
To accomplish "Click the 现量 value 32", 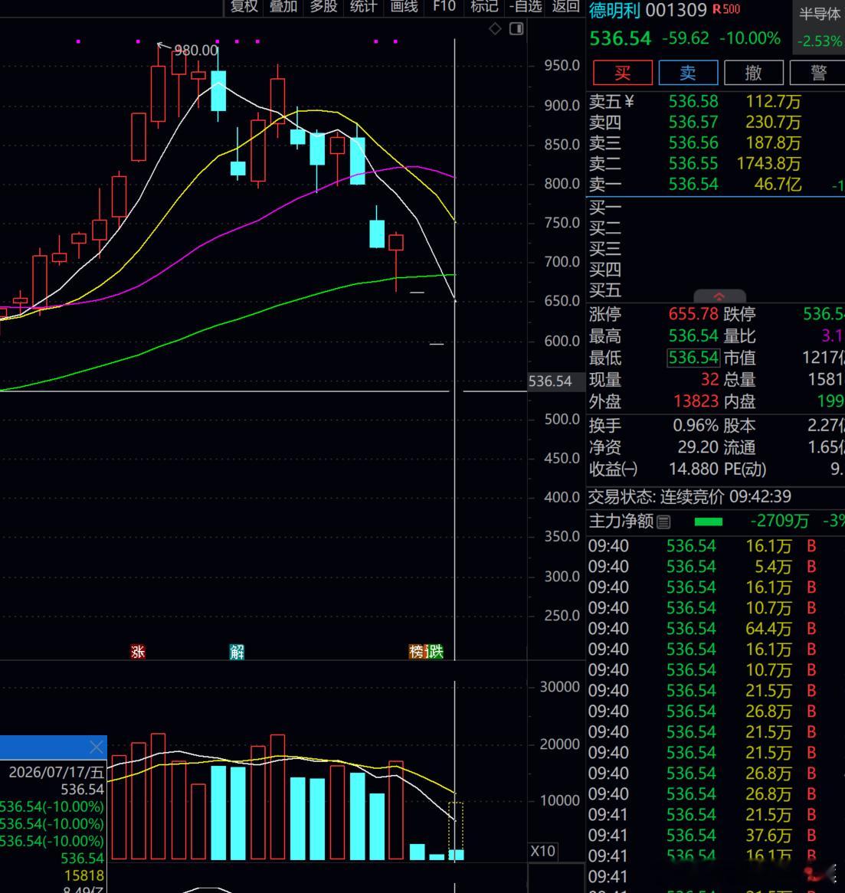I will coord(709,379).
